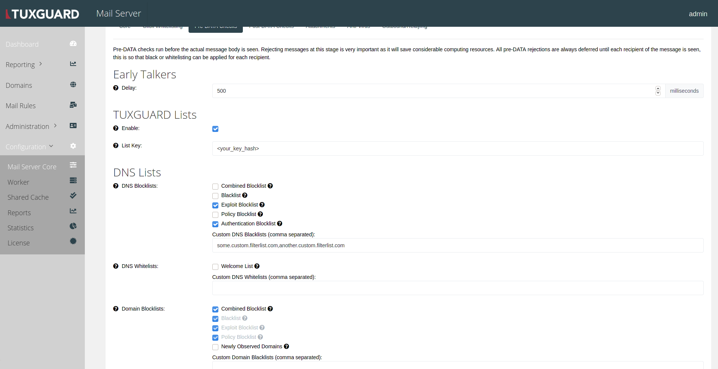
Task: Click the Domains globe icon
Action: pos(73,84)
